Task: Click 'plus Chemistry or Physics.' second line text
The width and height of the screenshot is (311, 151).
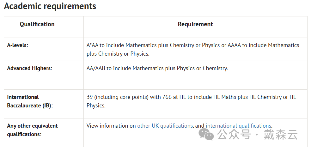Action: (118, 54)
